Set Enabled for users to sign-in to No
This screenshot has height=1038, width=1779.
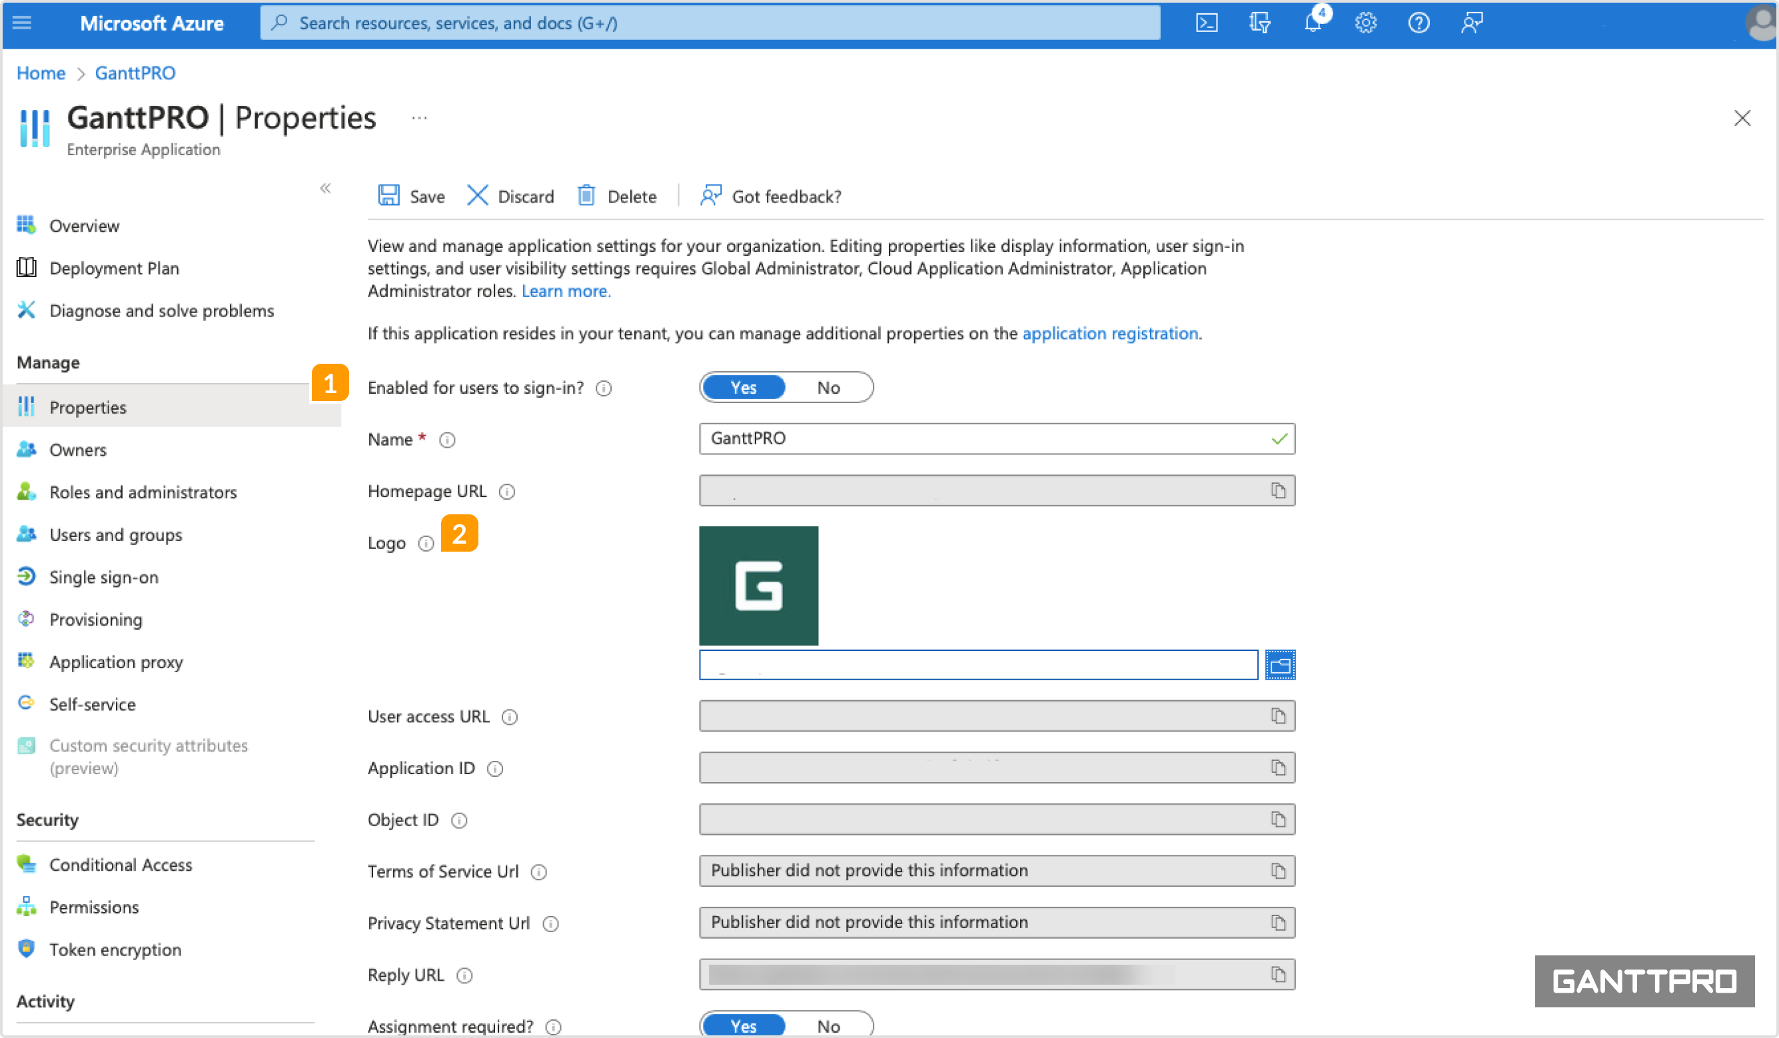tap(828, 387)
